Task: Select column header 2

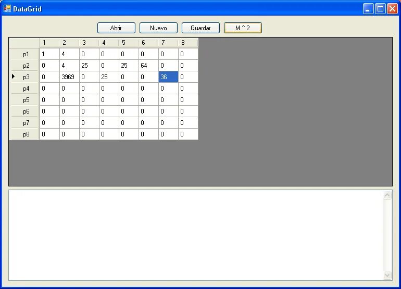Action: 69,43
